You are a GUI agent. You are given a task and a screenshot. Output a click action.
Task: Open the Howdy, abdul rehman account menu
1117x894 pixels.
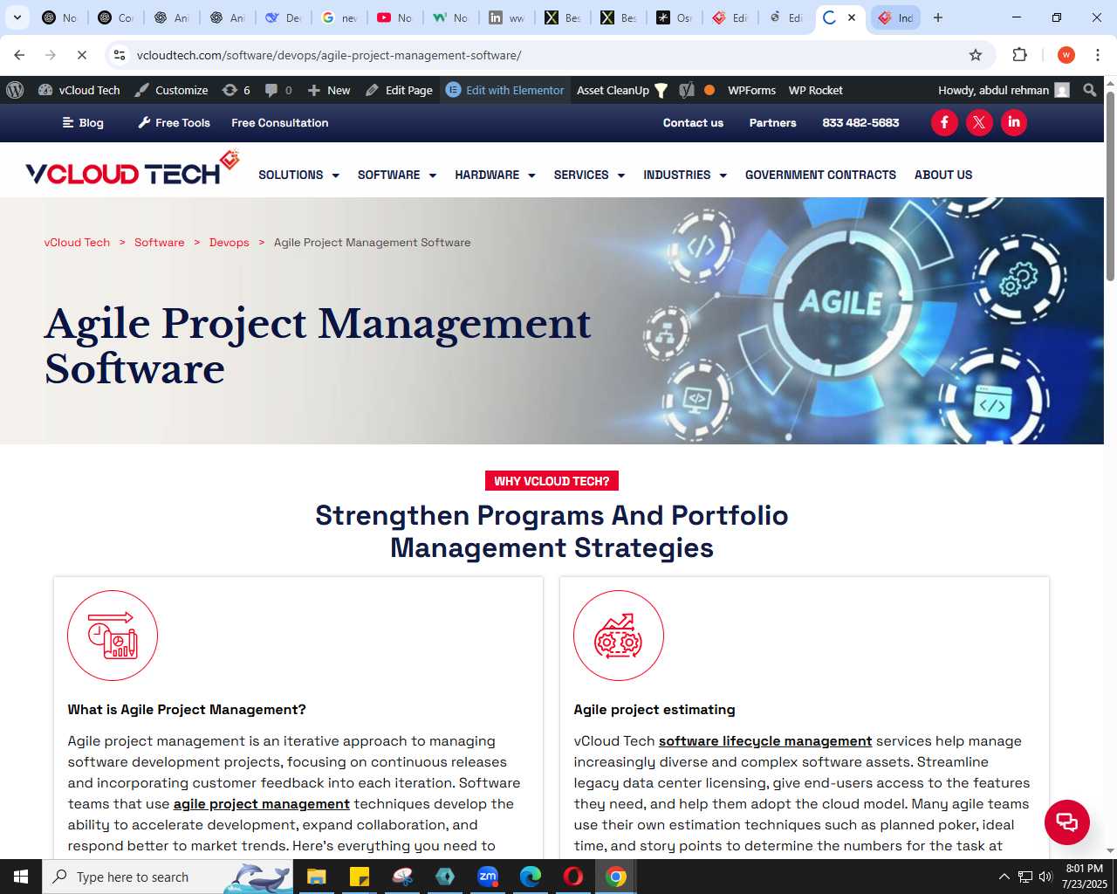tap(1004, 90)
